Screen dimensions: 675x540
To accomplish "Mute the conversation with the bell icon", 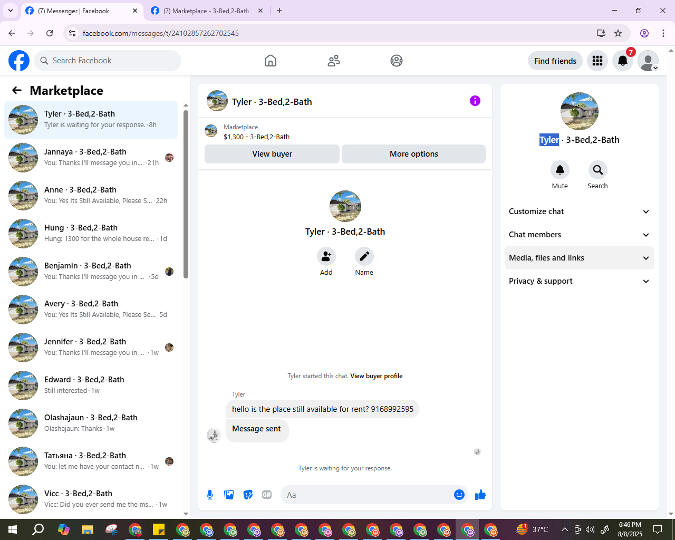I will [x=560, y=170].
